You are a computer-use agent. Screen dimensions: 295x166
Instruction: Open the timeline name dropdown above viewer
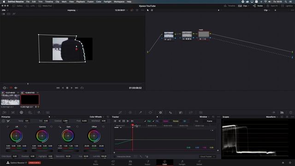pos(72,10)
